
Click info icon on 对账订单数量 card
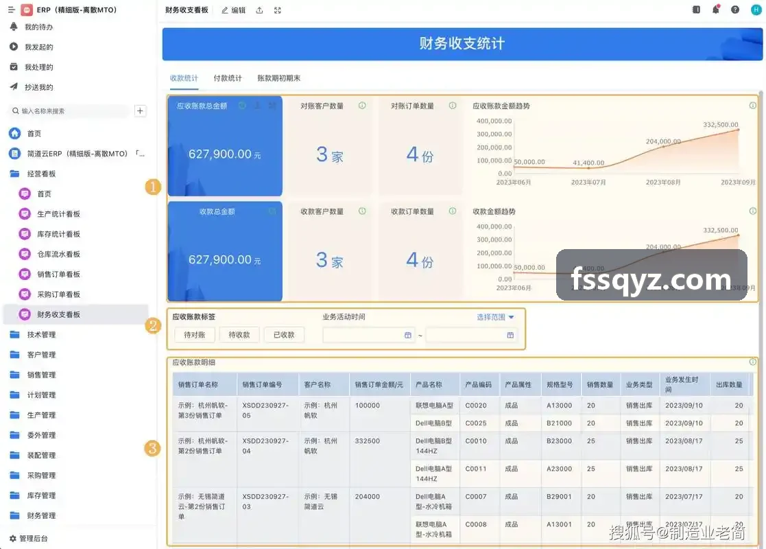pos(453,106)
